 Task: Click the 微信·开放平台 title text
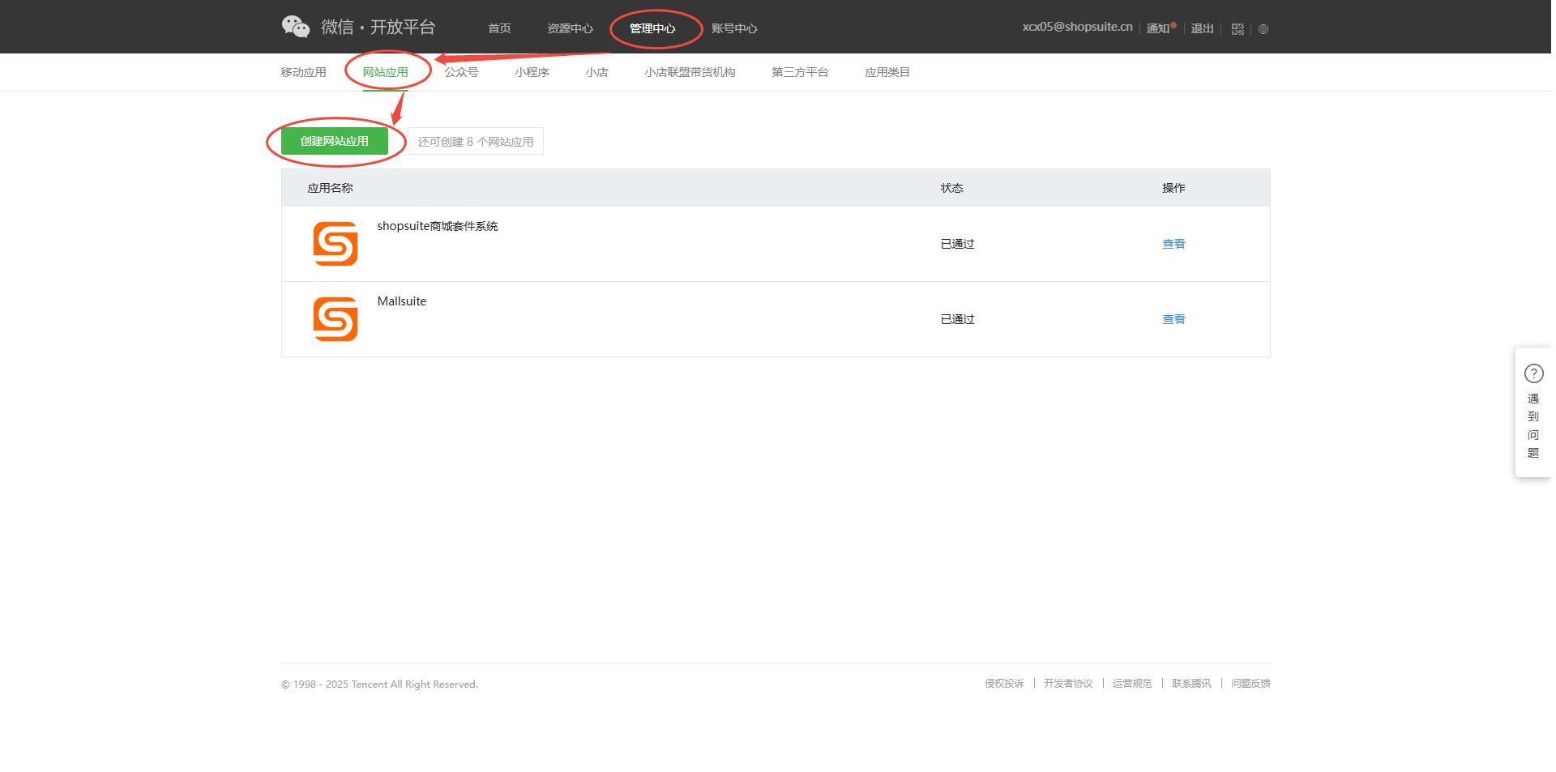[378, 27]
